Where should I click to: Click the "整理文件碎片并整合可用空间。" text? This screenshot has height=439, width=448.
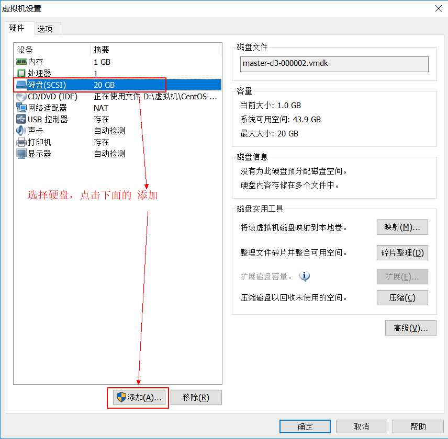coord(294,252)
